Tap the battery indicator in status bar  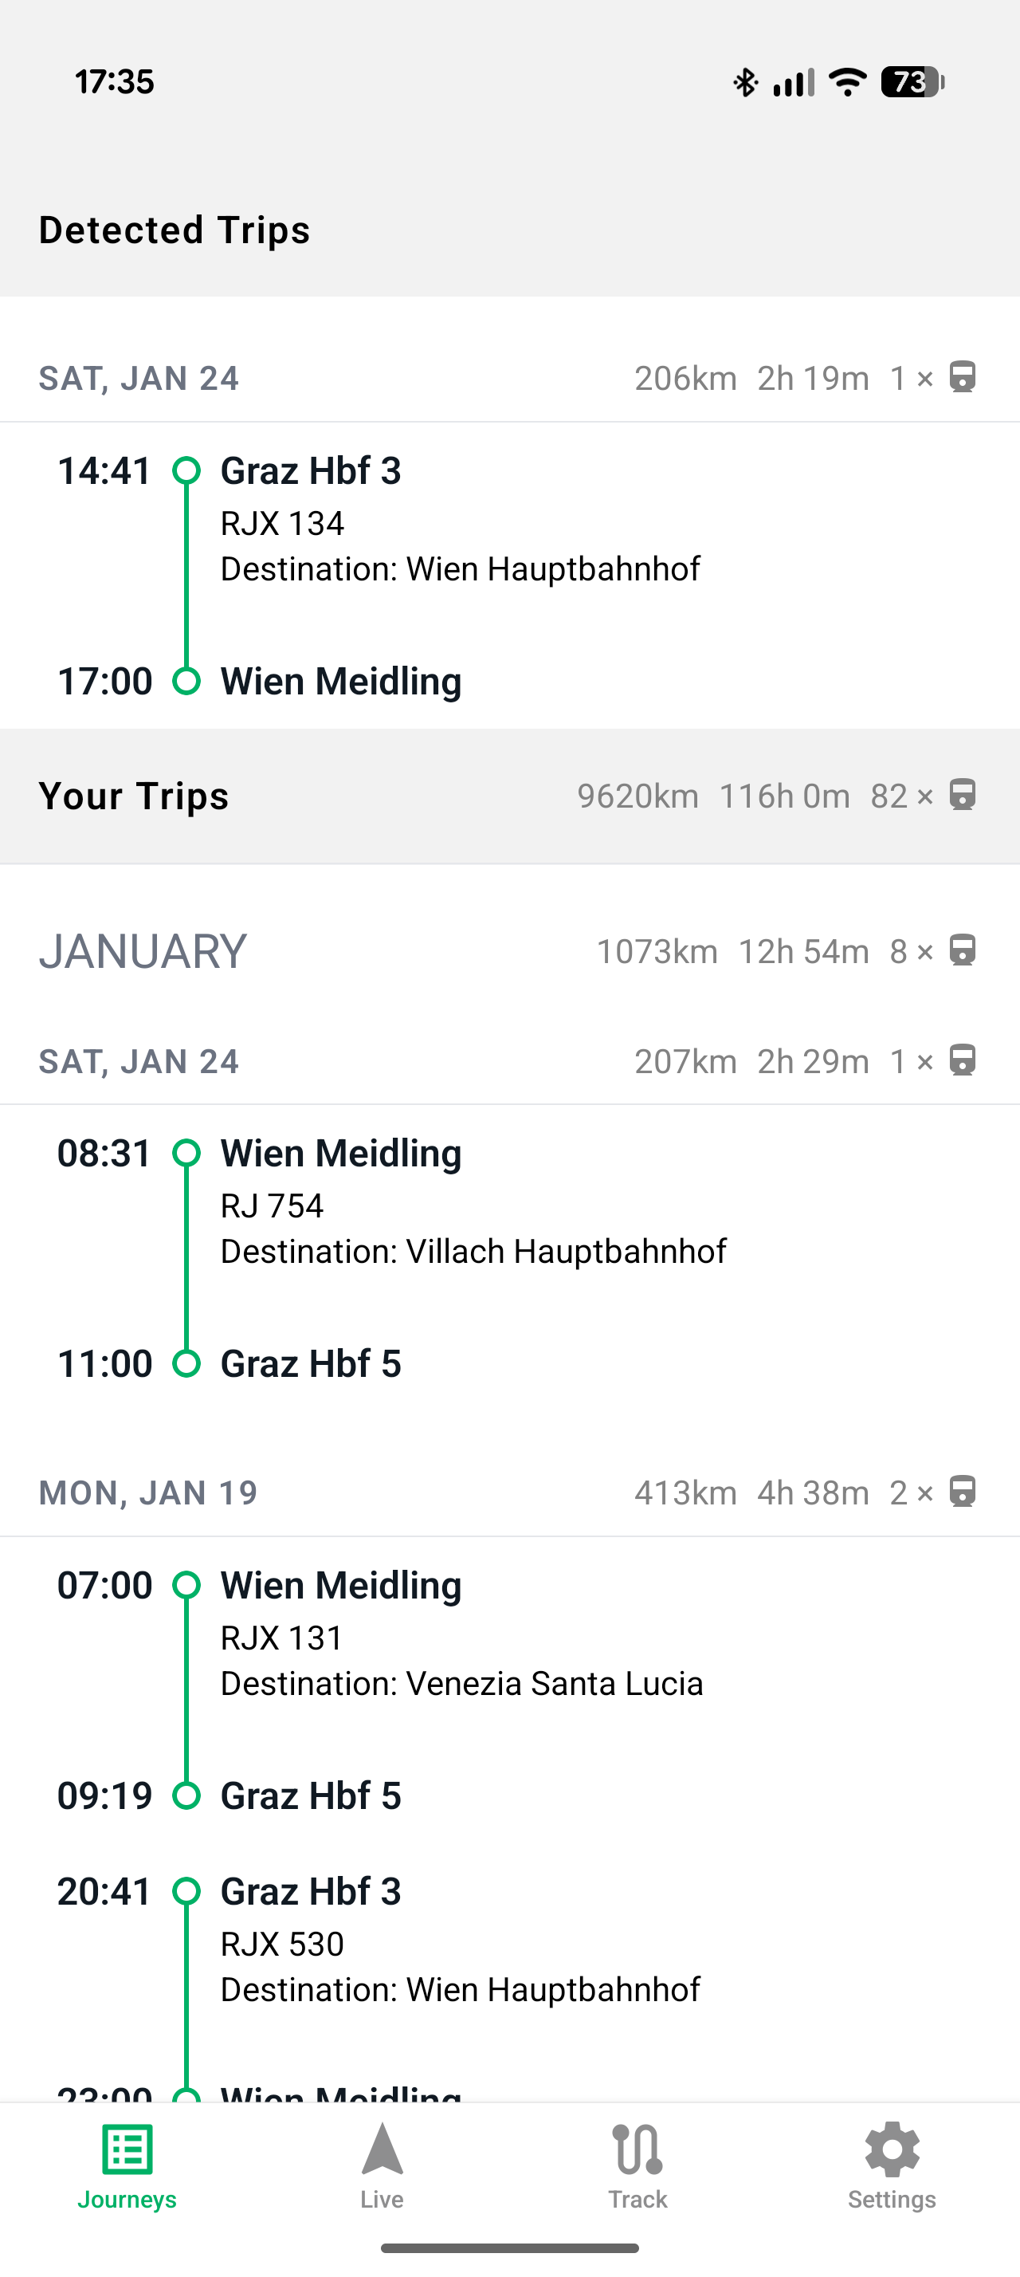click(x=912, y=82)
